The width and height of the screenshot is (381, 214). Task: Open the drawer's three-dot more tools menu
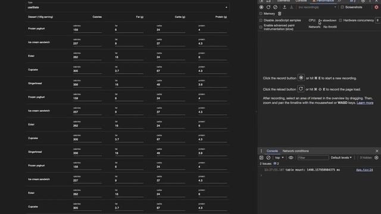pos(261,151)
